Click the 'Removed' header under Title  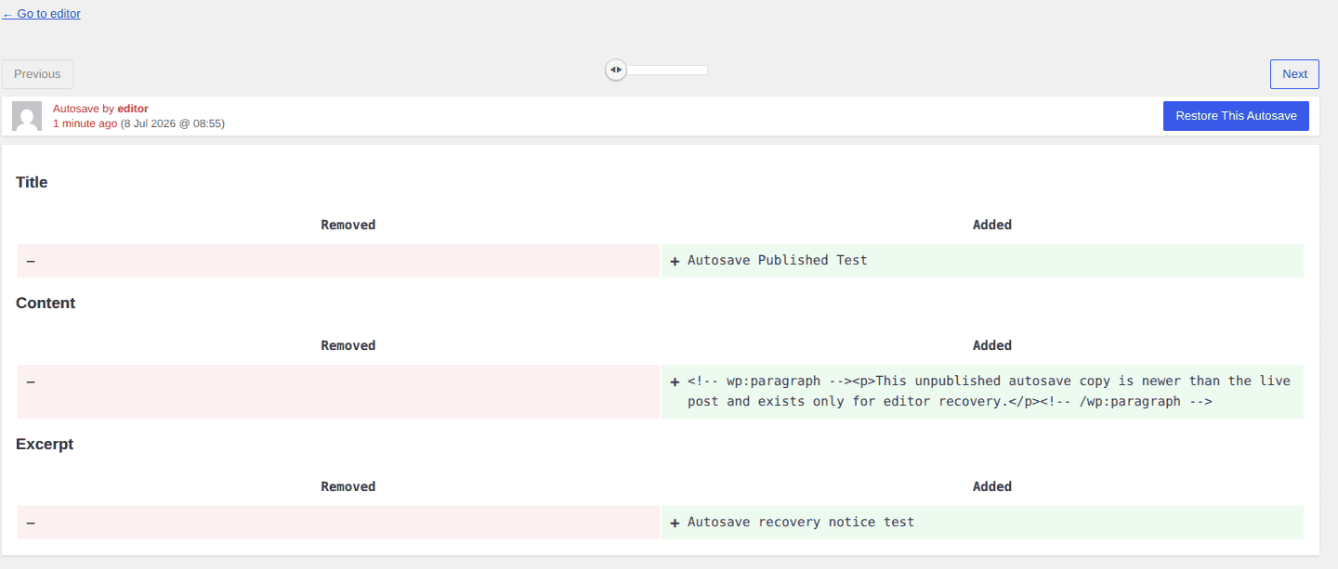pos(348,225)
